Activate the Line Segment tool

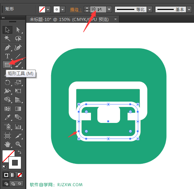tap(18, 56)
